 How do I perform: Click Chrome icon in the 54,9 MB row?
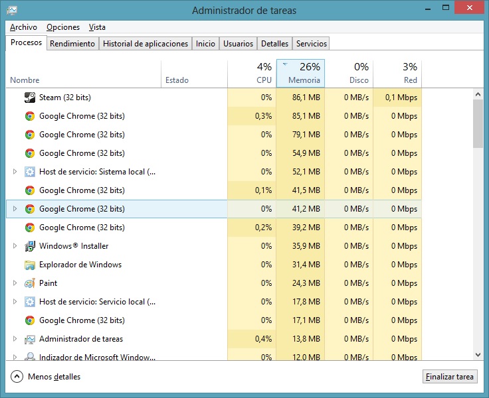(30, 153)
